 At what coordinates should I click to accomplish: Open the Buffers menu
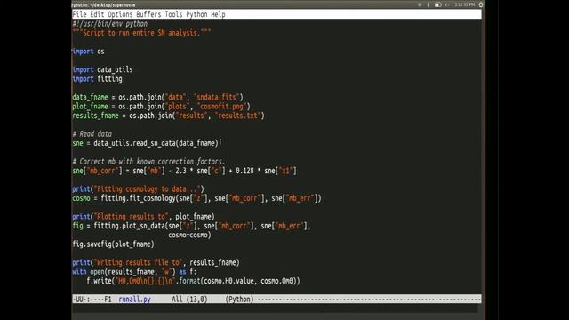148,14
